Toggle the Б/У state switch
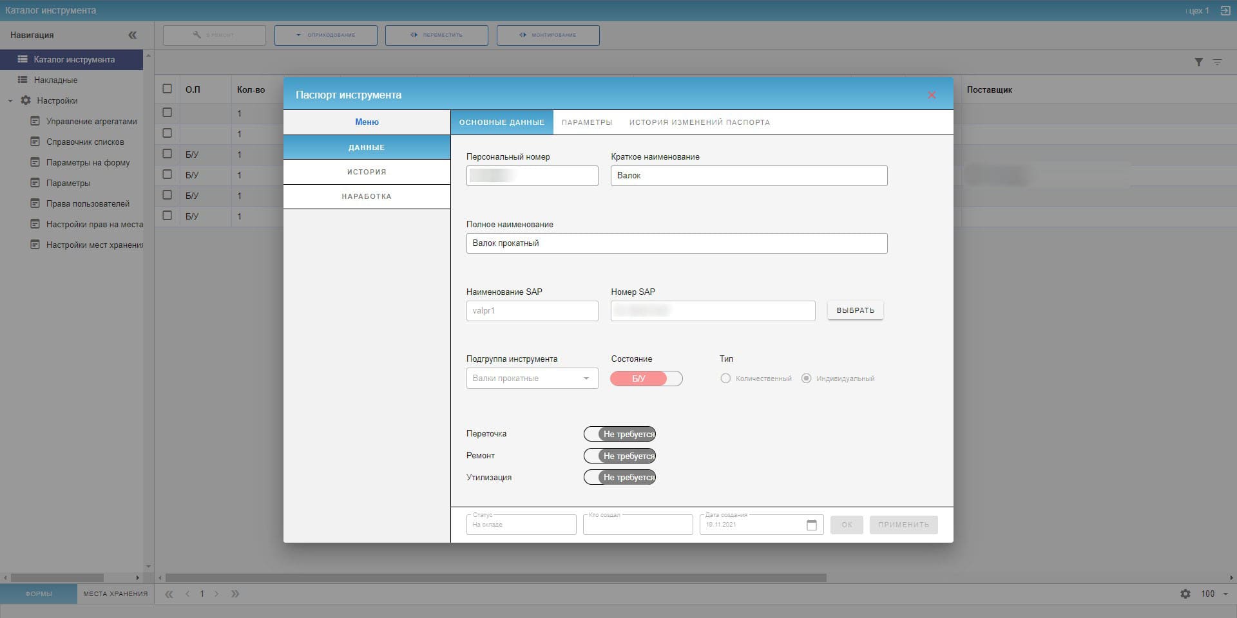The image size is (1237, 618). 646,379
